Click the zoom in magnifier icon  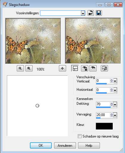point(29,68)
